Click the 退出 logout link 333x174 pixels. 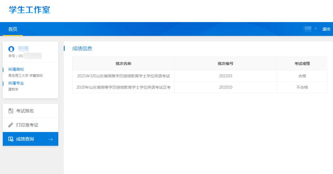pos(326,29)
